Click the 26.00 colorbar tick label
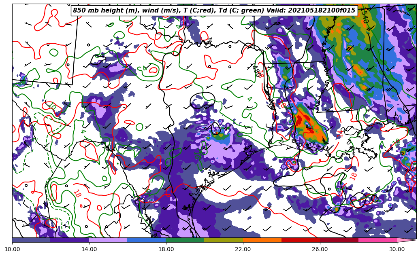This screenshot has width=420, height=256. point(320,249)
